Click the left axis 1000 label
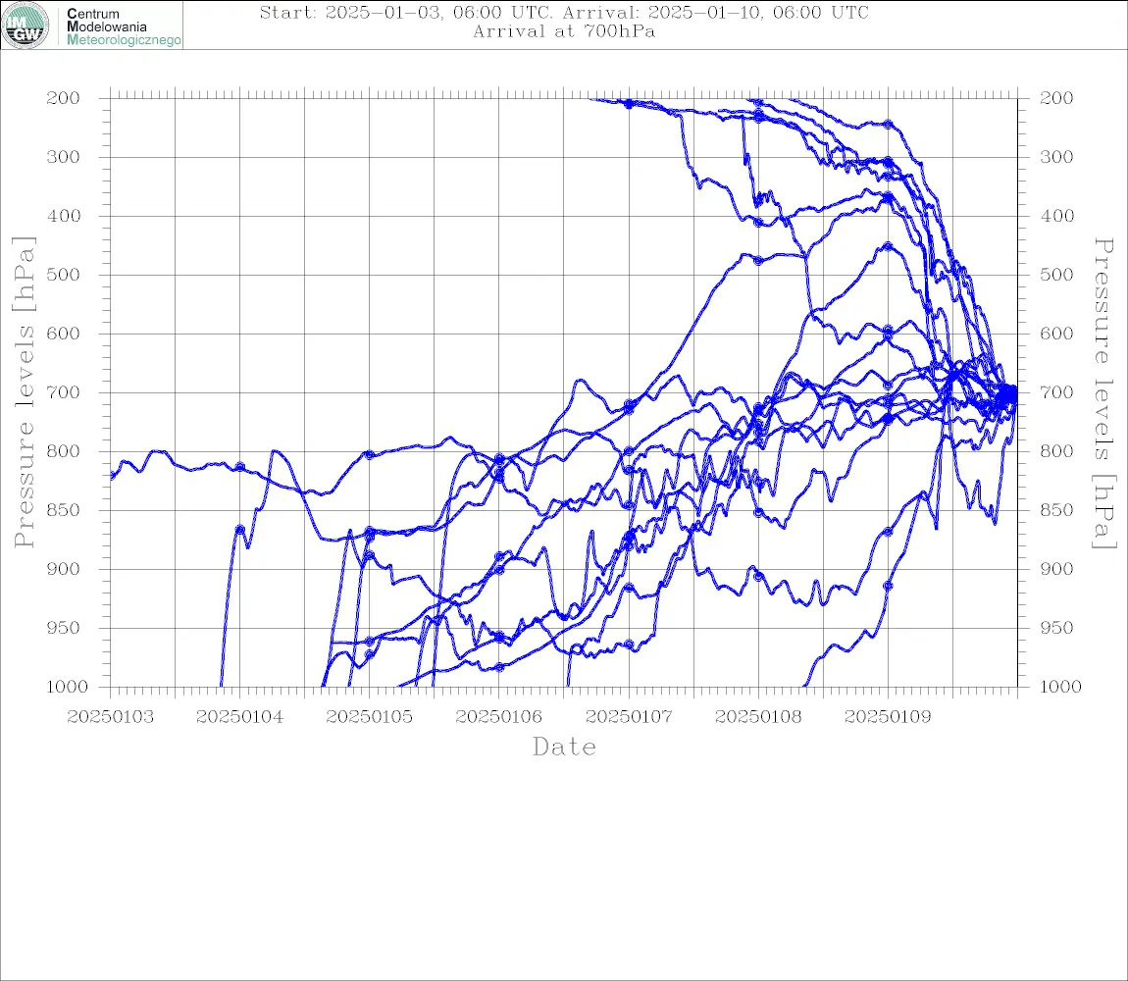 click(68, 687)
